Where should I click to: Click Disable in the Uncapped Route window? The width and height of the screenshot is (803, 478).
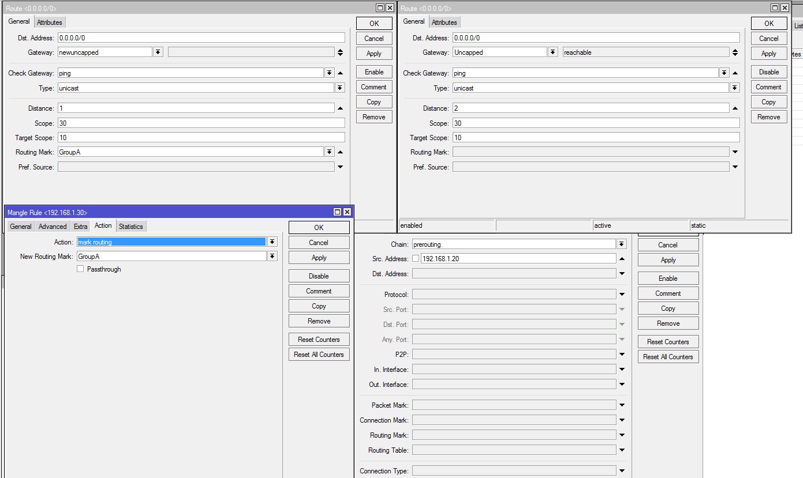(x=769, y=72)
